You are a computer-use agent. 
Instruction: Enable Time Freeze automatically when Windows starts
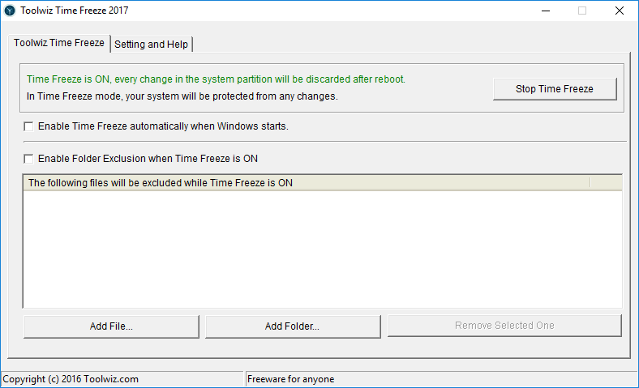coord(28,126)
